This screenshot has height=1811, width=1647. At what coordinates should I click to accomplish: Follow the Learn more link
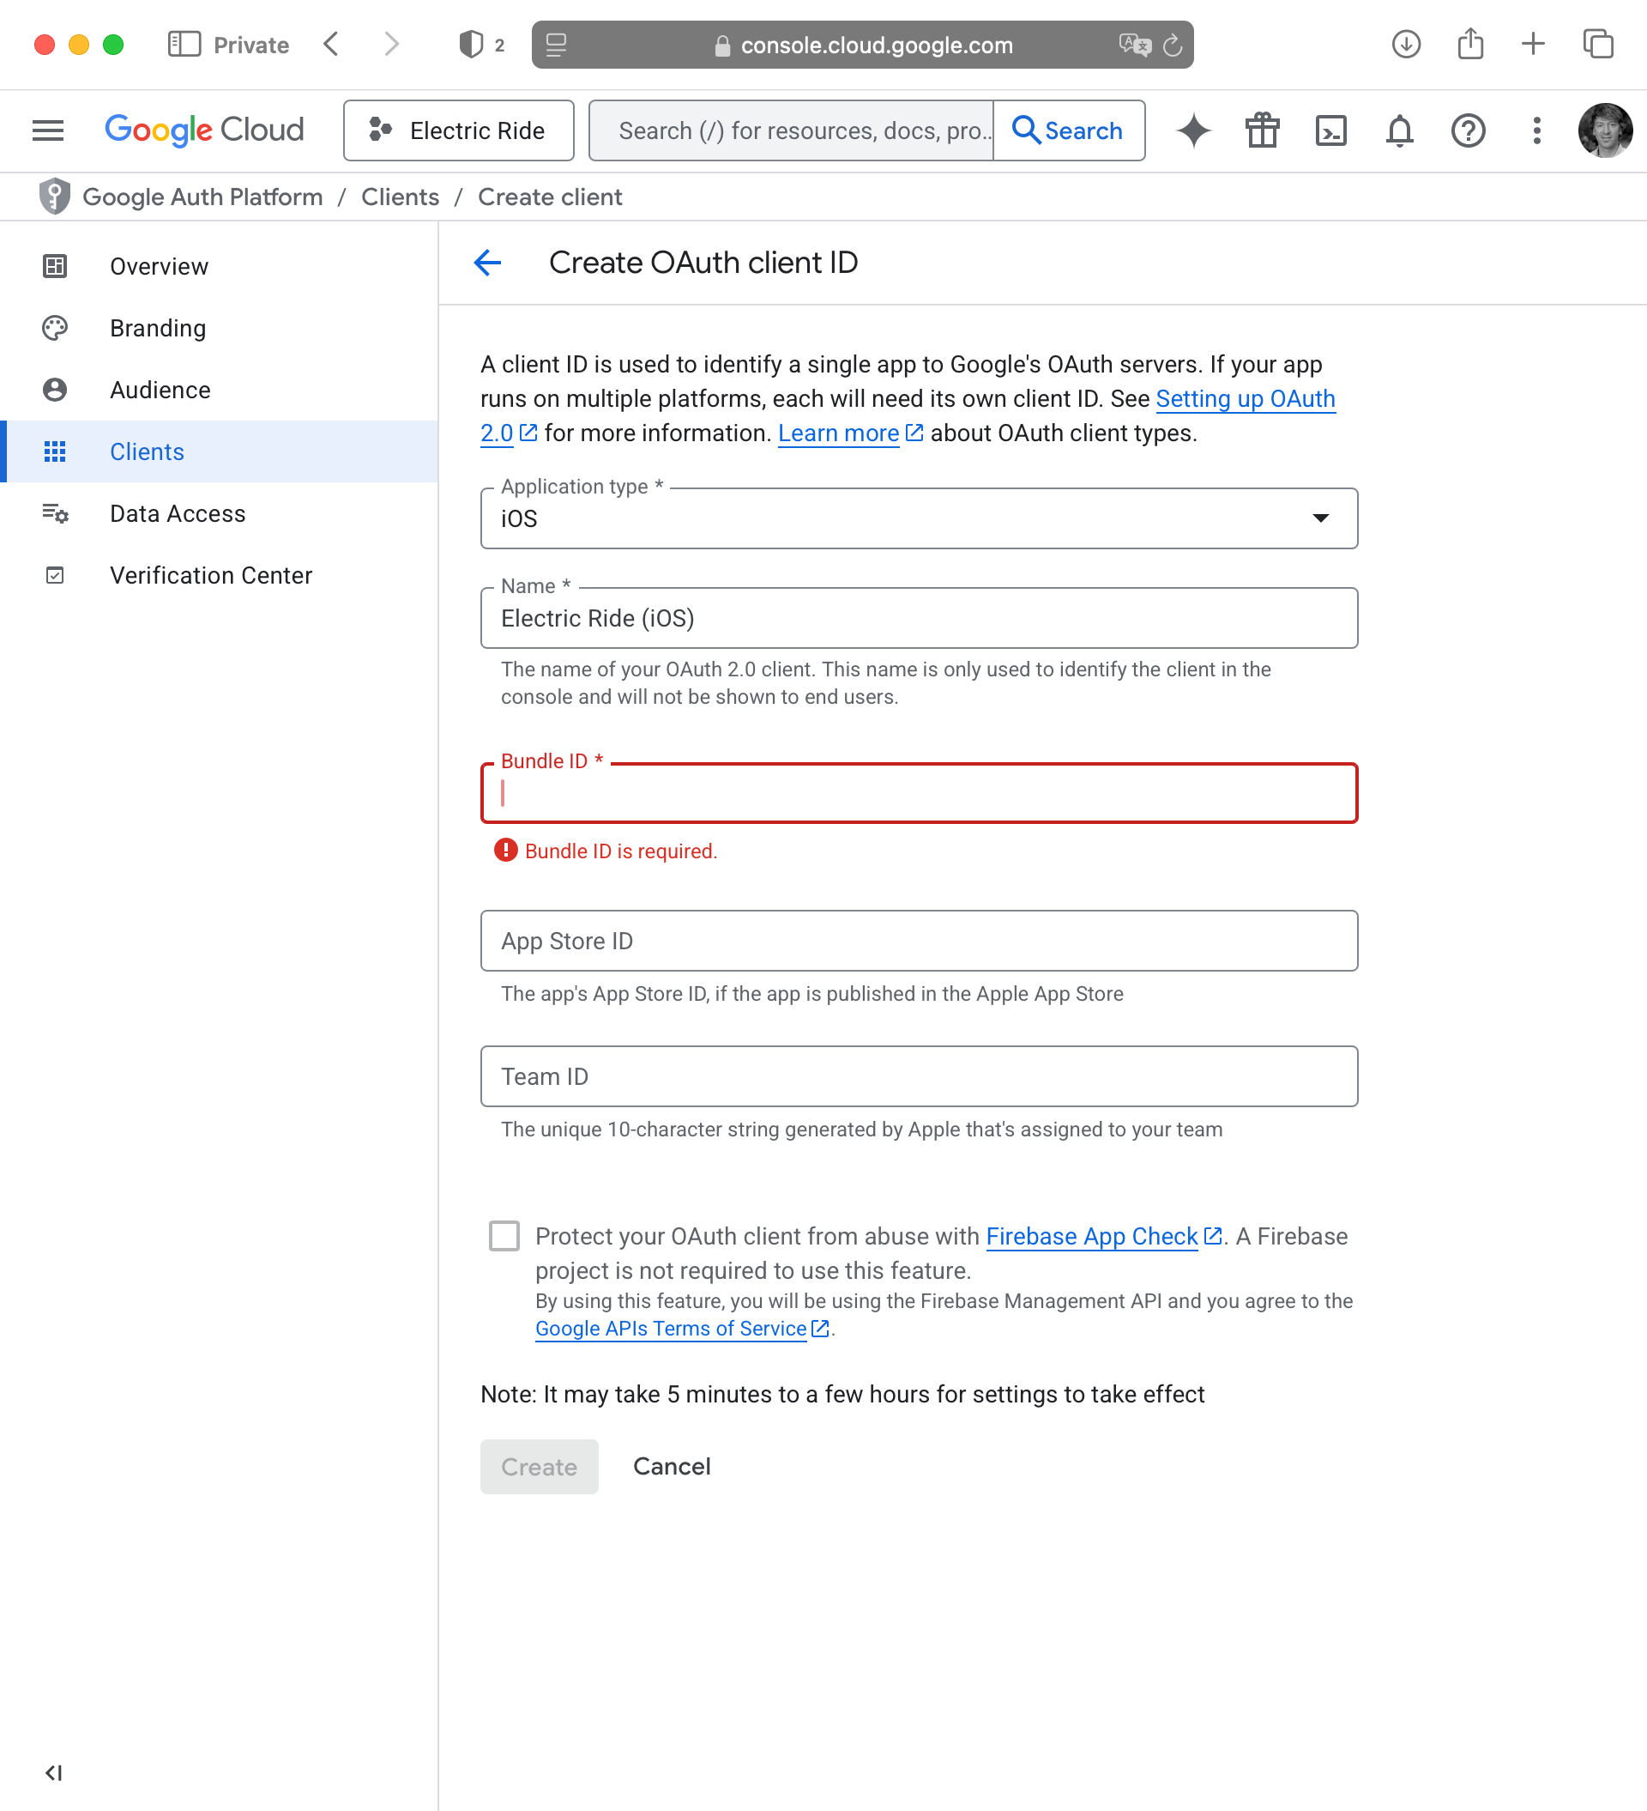point(838,433)
